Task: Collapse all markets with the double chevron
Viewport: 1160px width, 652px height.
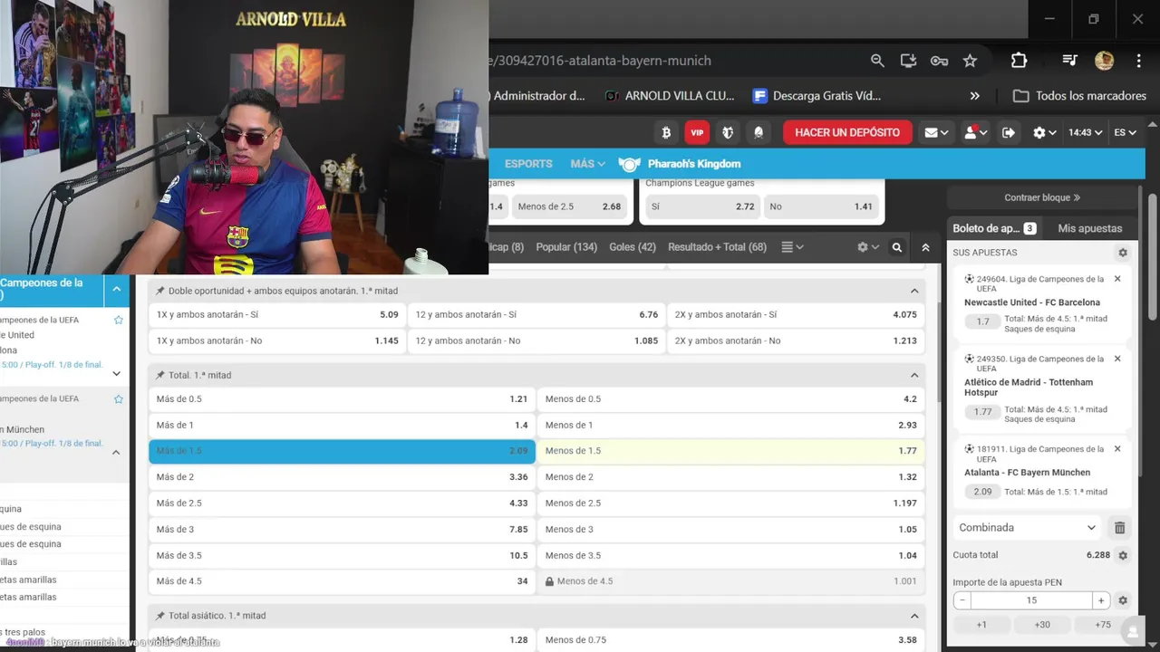Action: (x=925, y=247)
